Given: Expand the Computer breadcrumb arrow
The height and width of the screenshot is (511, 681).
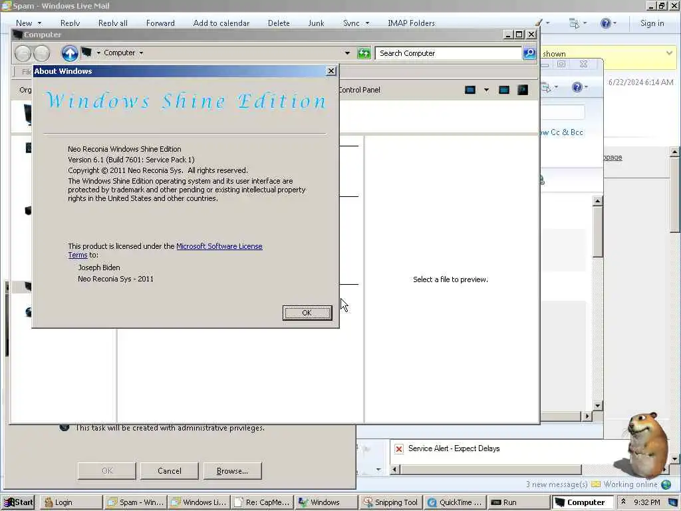Looking at the screenshot, I should (x=141, y=53).
